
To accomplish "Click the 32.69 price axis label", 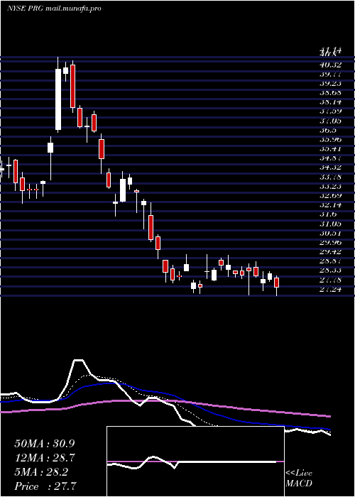I will [x=330, y=195].
